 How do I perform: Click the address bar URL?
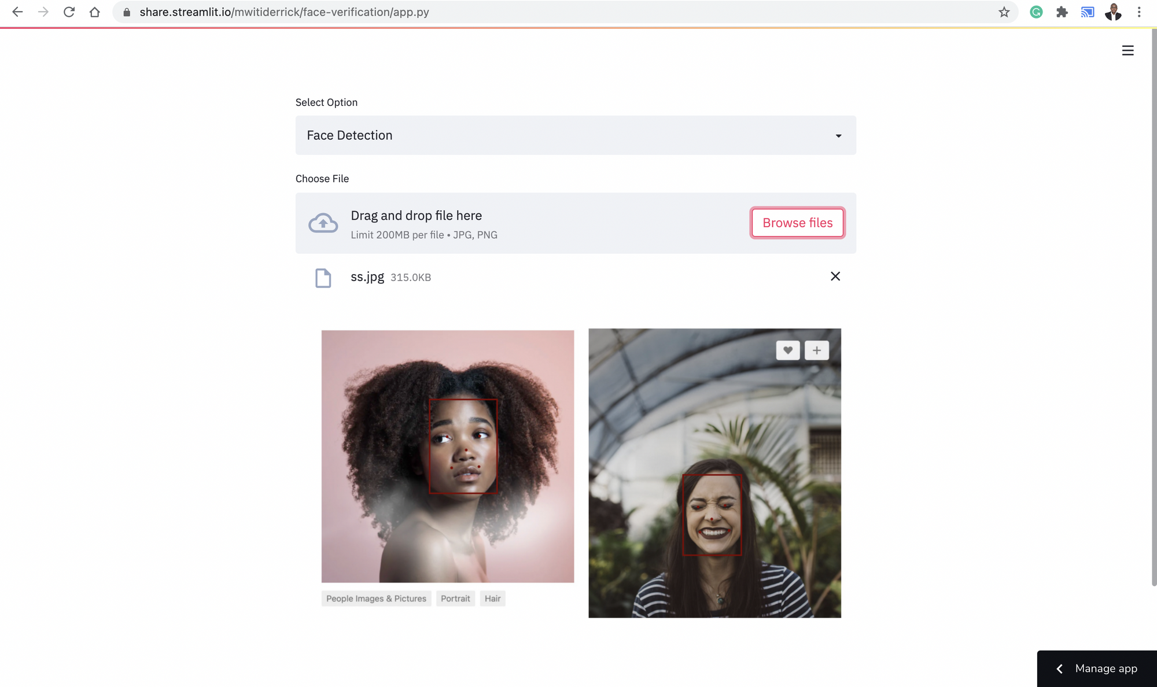[x=284, y=12]
